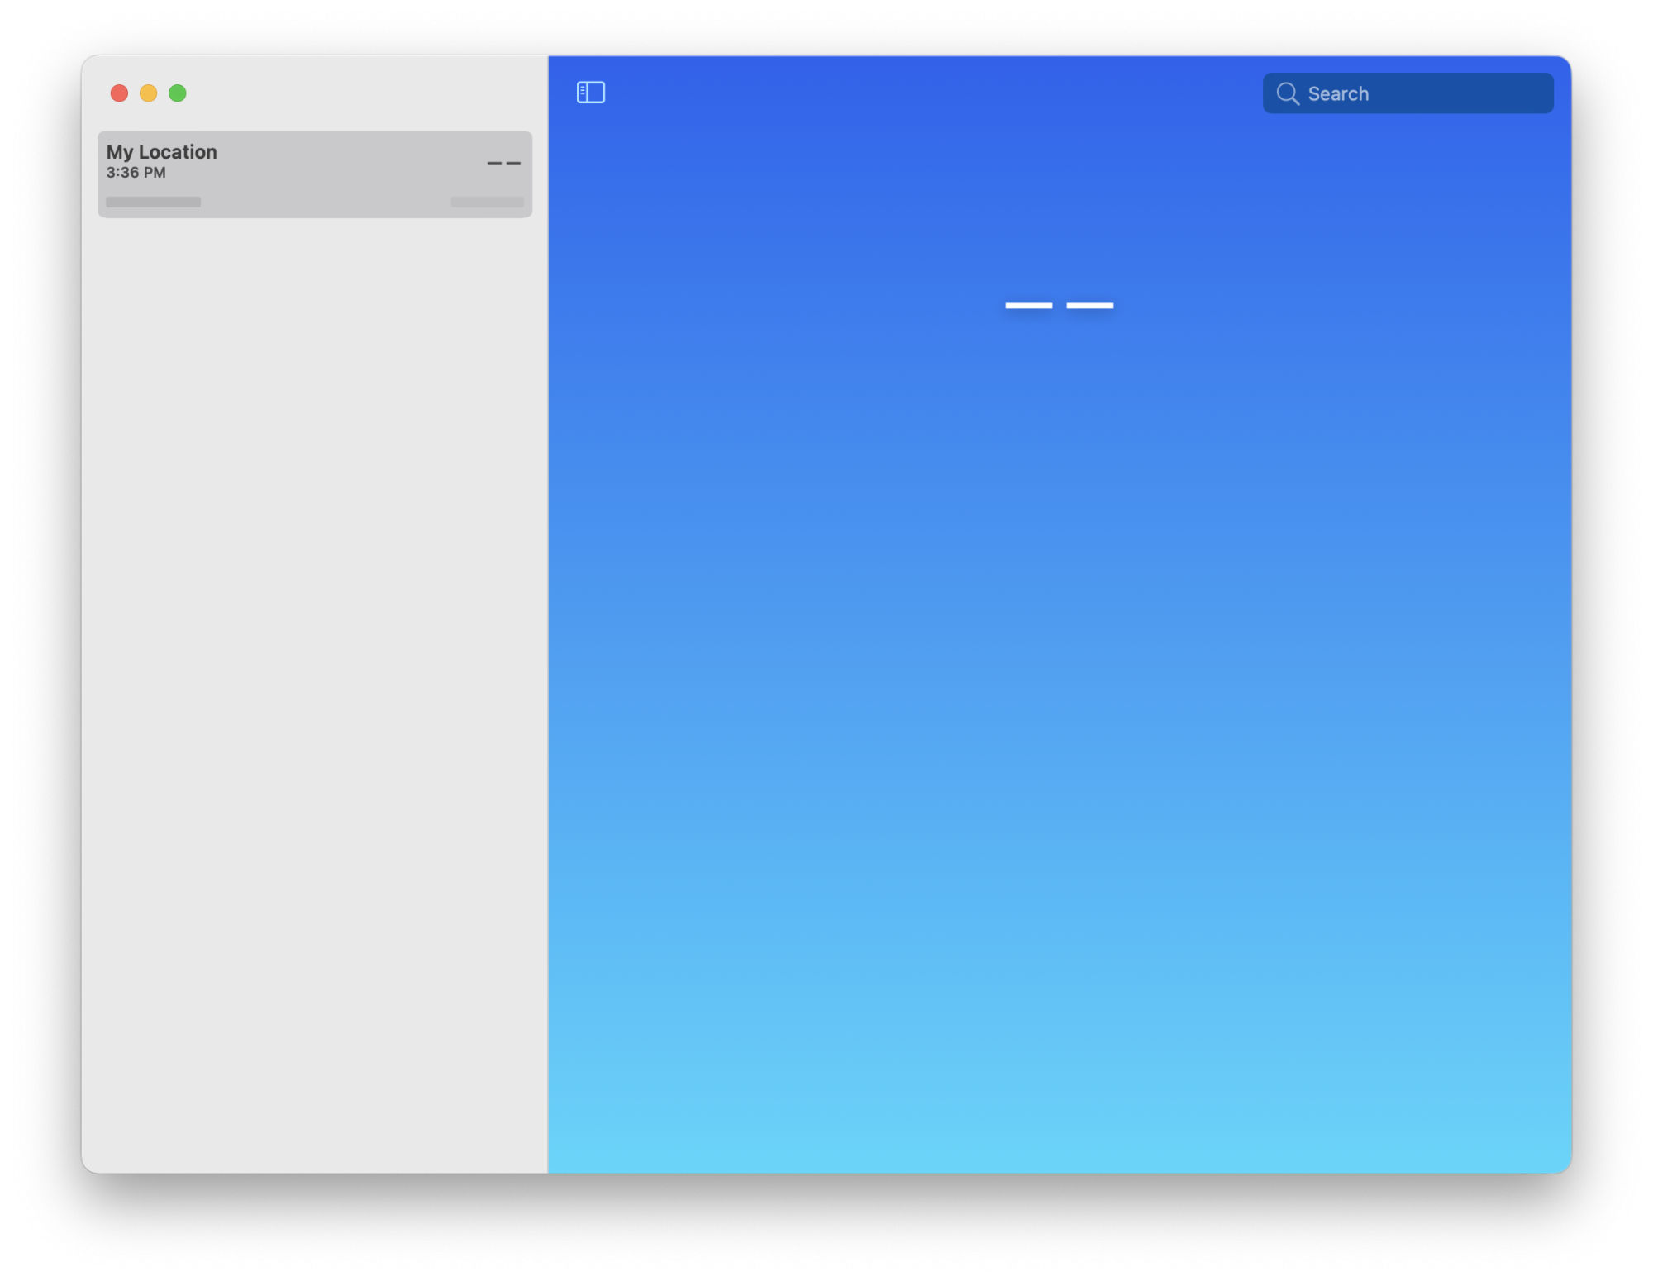Click the "My Location" title text
The width and height of the screenshot is (1653, 1281).
[162, 152]
